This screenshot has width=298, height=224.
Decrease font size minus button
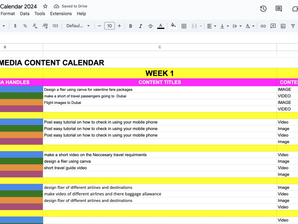(100, 26)
